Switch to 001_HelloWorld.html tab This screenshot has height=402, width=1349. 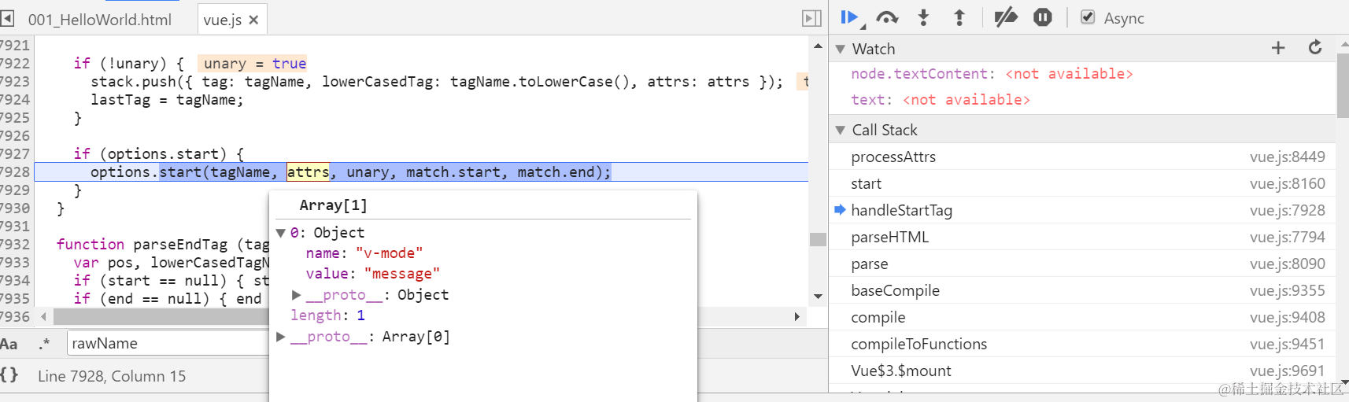pos(99,20)
